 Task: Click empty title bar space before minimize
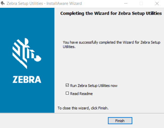pyautogui.click(x=102, y=3)
